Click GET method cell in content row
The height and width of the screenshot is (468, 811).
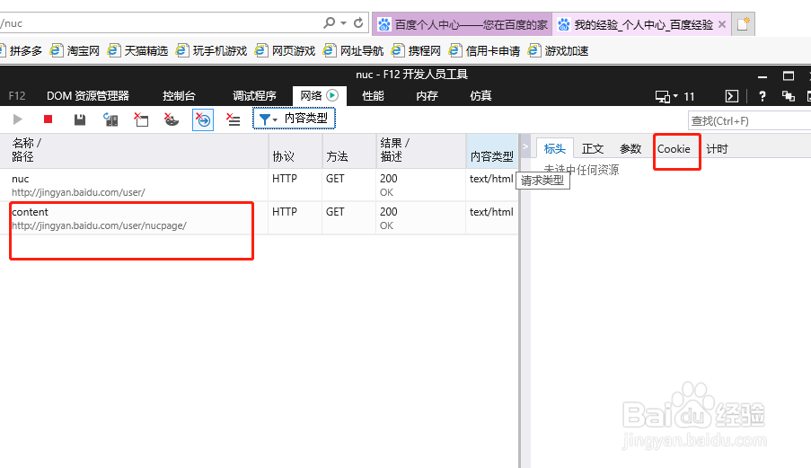pos(335,211)
